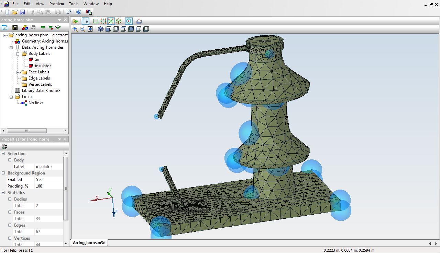Screen dimensions: 440x253
Task: Click the context Help arrow-question icon
Action: click(x=68, y=12)
